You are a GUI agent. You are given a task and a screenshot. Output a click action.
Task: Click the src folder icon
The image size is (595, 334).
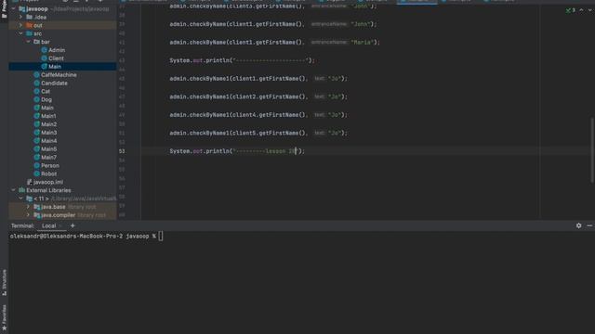(x=29, y=33)
